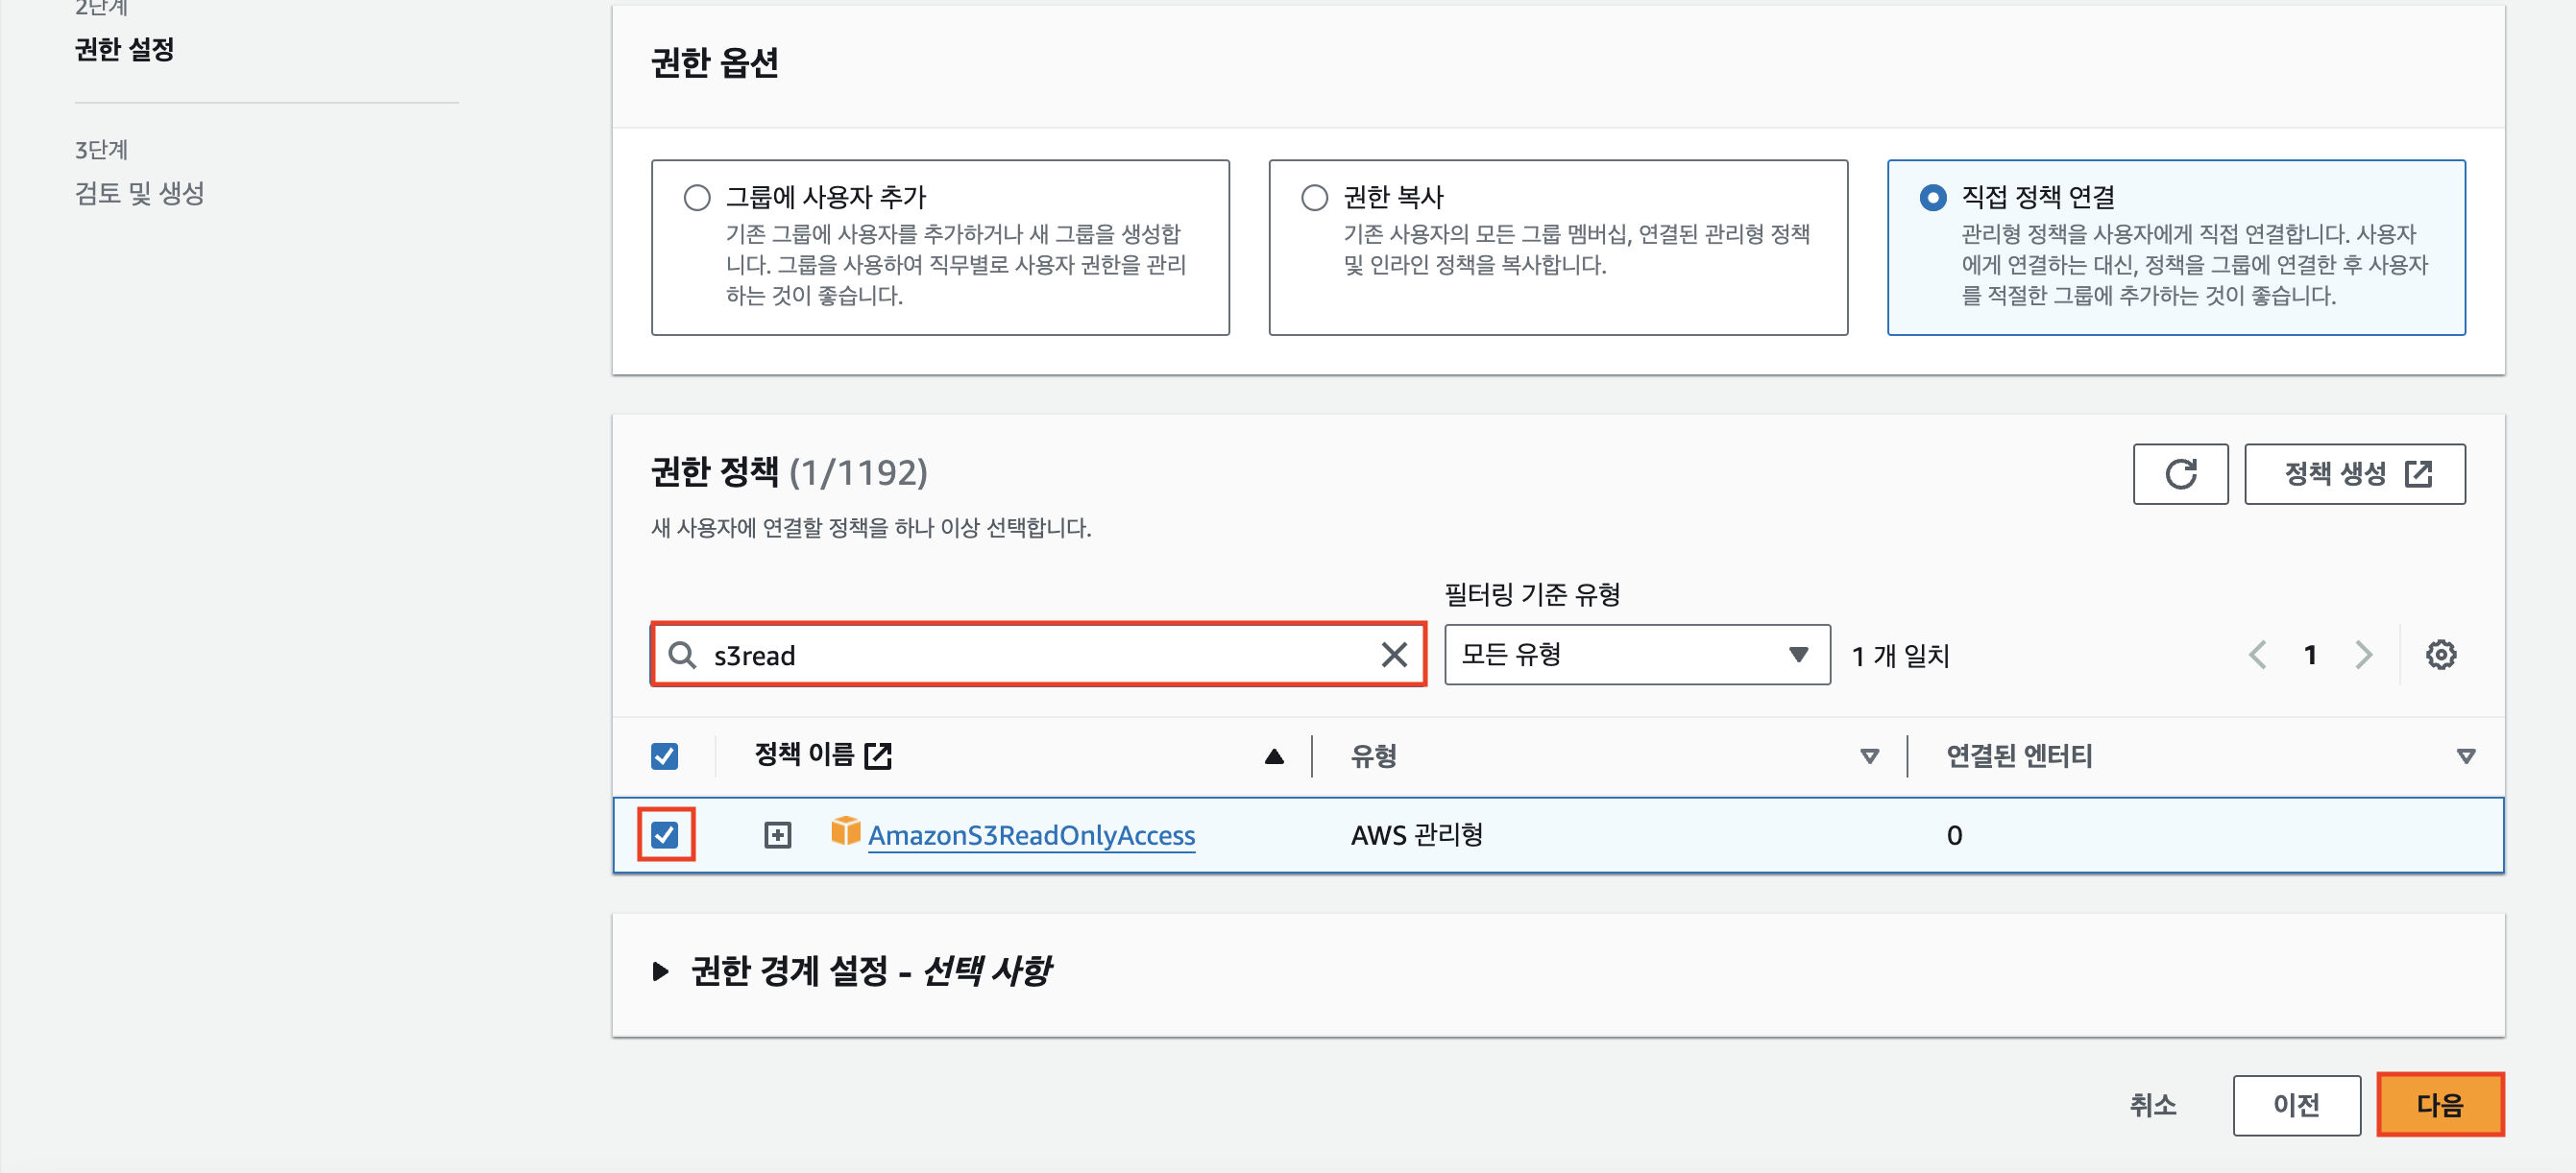Click the search magnifier icon
The height and width of the screenshot is (1173, 2576).
(682, 655)
